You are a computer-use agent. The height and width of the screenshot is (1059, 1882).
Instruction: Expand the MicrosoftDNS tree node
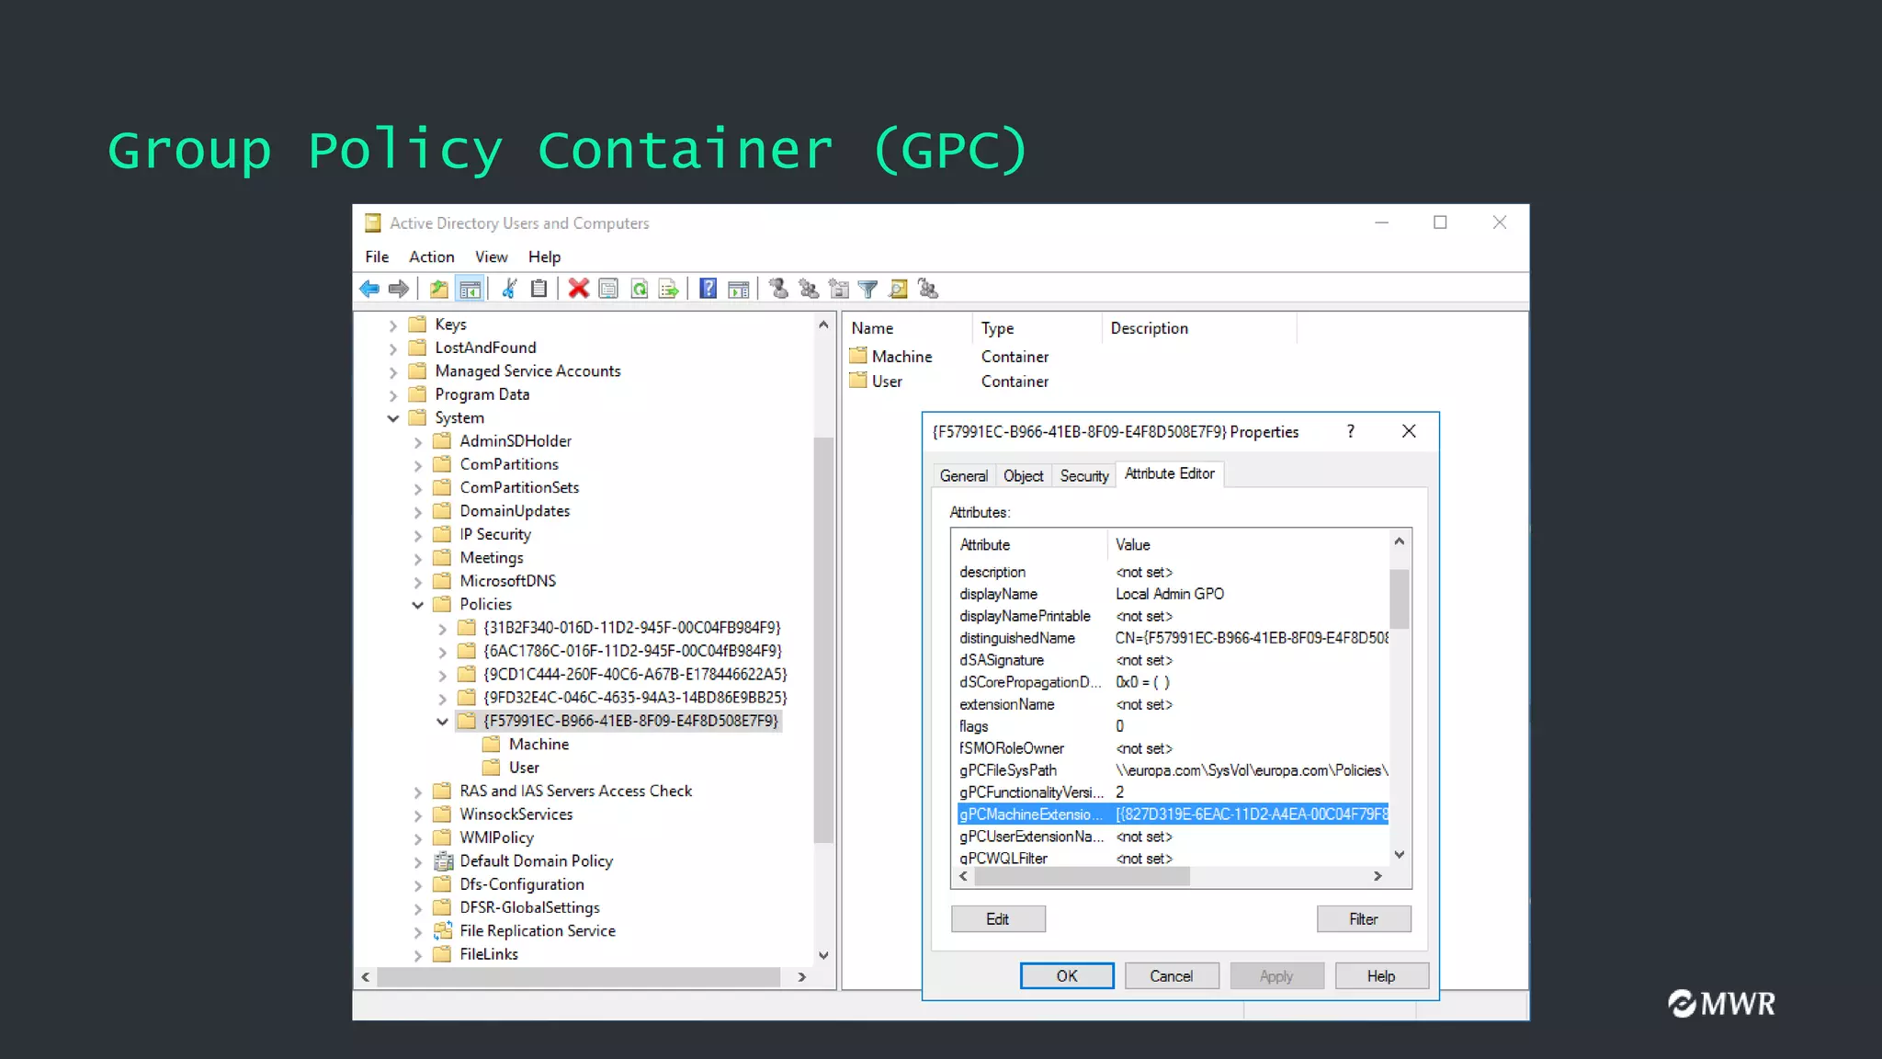418,582
